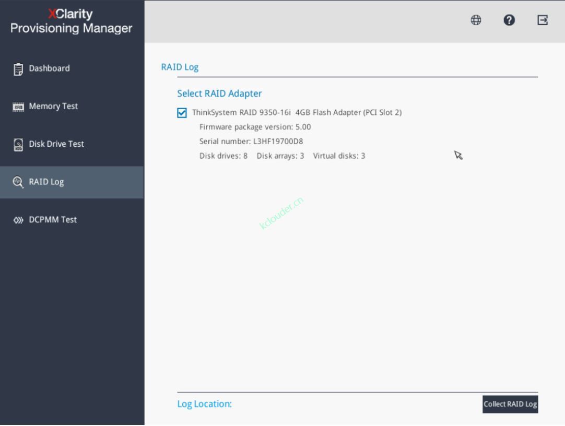This screenshot has height=426, width=565.
Task: Click the Dashboard clipboard icon
Action: (18, 69)
